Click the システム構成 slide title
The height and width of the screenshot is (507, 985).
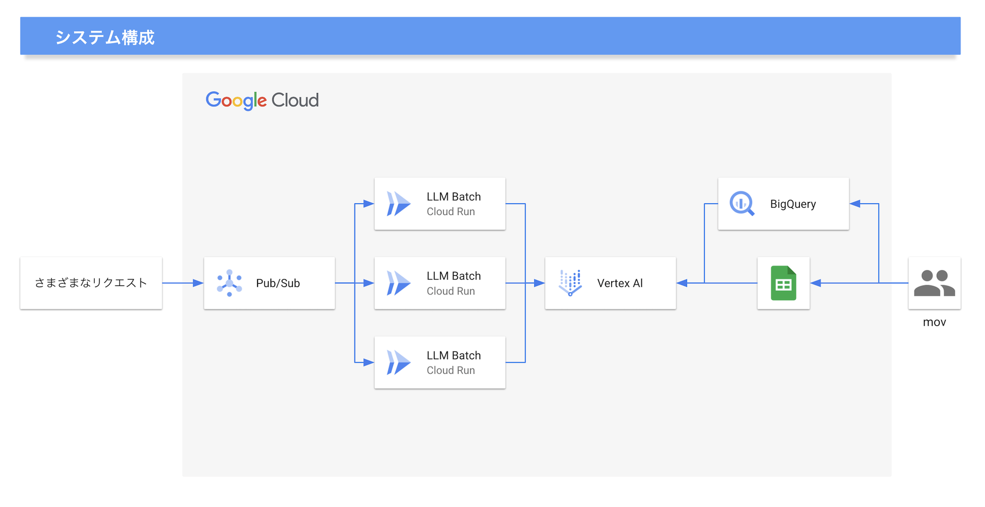[x=105, y=37]
